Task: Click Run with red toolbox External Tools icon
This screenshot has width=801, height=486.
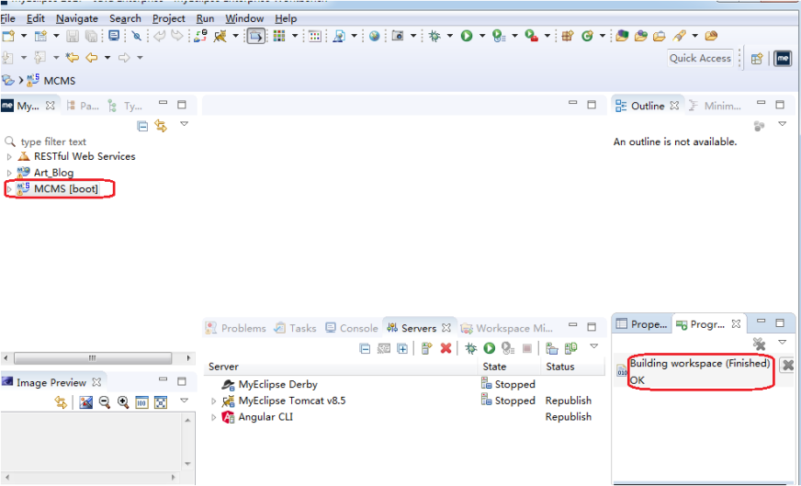Action: pos(532,36)
